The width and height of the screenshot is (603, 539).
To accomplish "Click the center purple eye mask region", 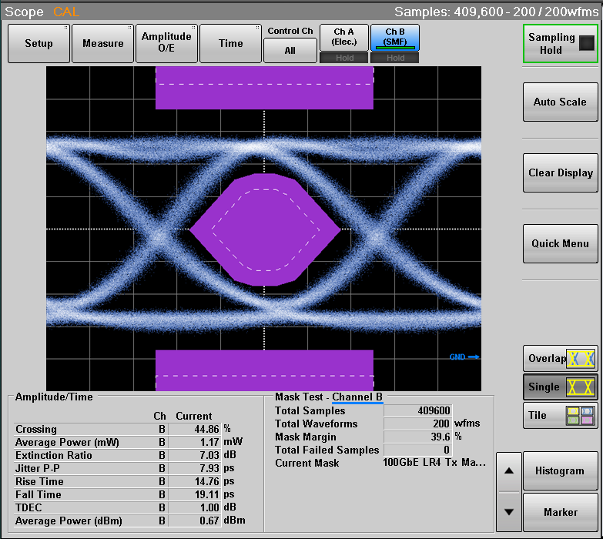I will [264, 229].
